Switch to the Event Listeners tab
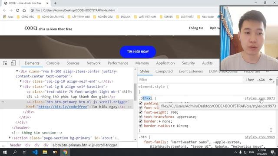 (x=191, y=71)
